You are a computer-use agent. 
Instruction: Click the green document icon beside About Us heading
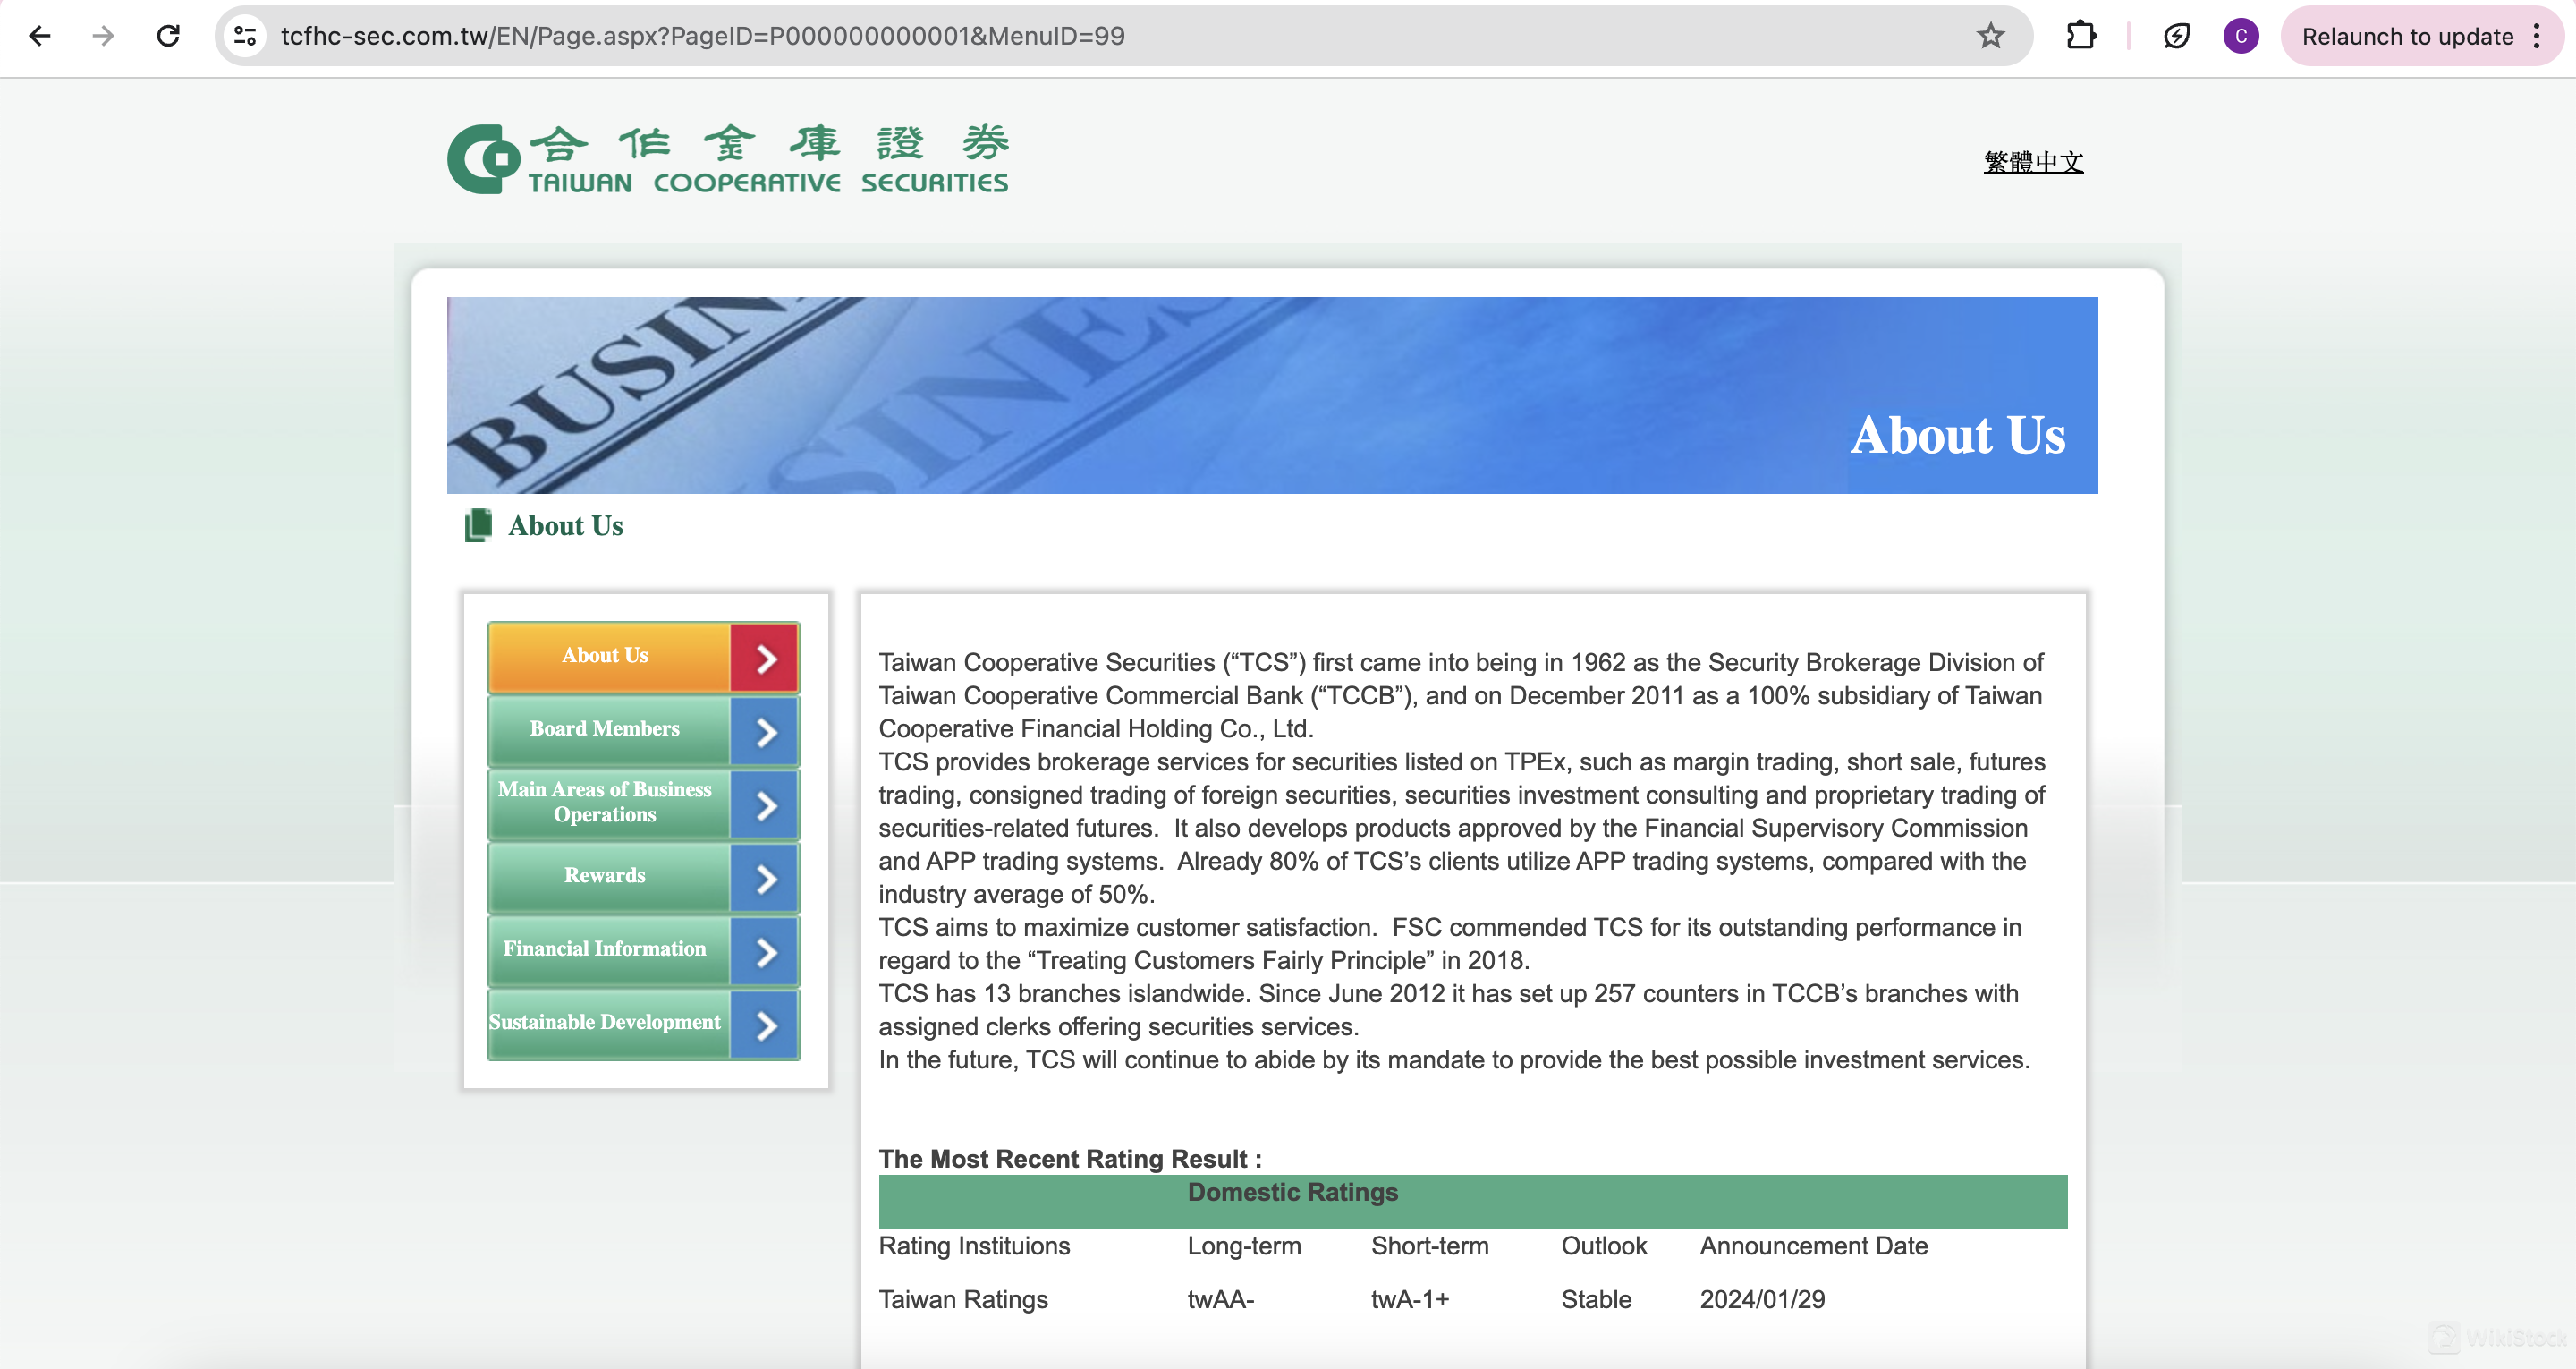point(479,523)
